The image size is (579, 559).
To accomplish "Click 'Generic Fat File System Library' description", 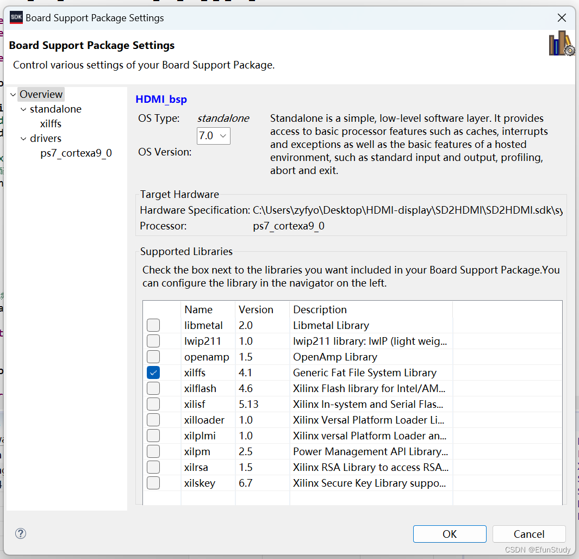I will (x=364, y=373).
